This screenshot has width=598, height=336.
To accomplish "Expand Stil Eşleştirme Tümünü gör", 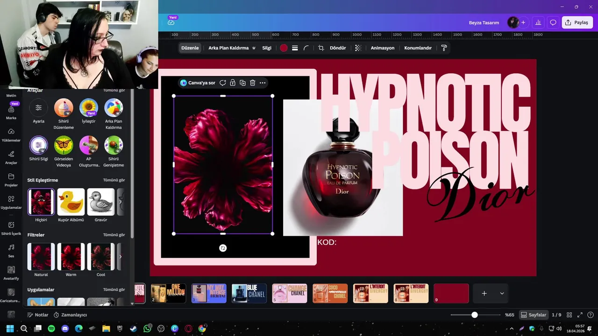I will click(114, 180).
